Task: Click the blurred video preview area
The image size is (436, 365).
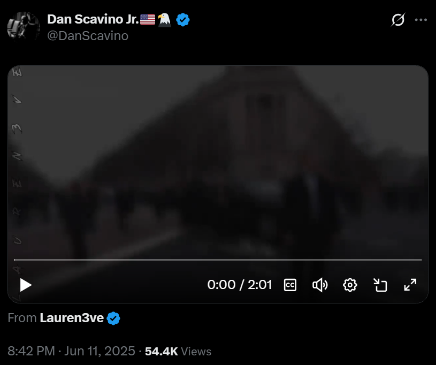Action: pos(218,161)
